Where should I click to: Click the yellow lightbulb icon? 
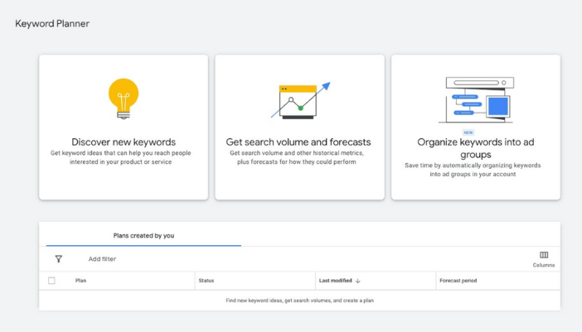[x=124, y=99]
